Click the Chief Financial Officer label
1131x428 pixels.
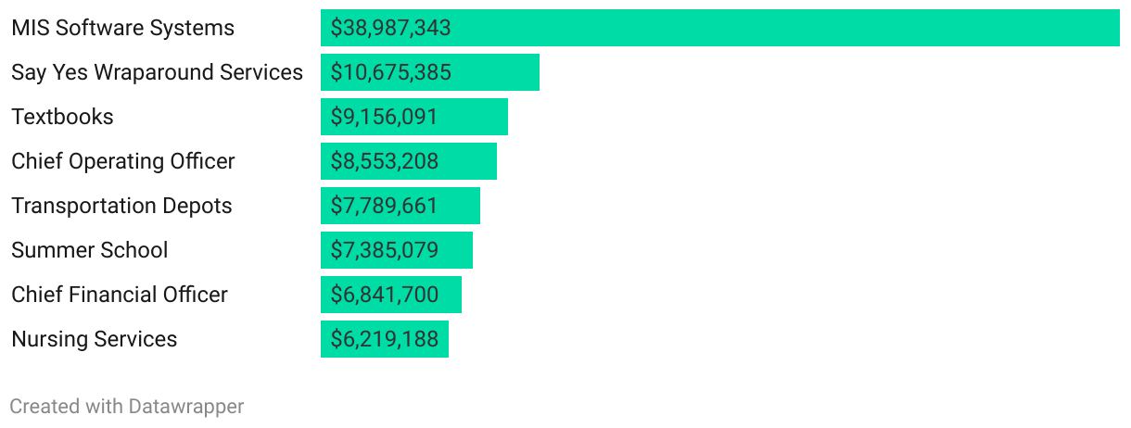pos(119,295)
